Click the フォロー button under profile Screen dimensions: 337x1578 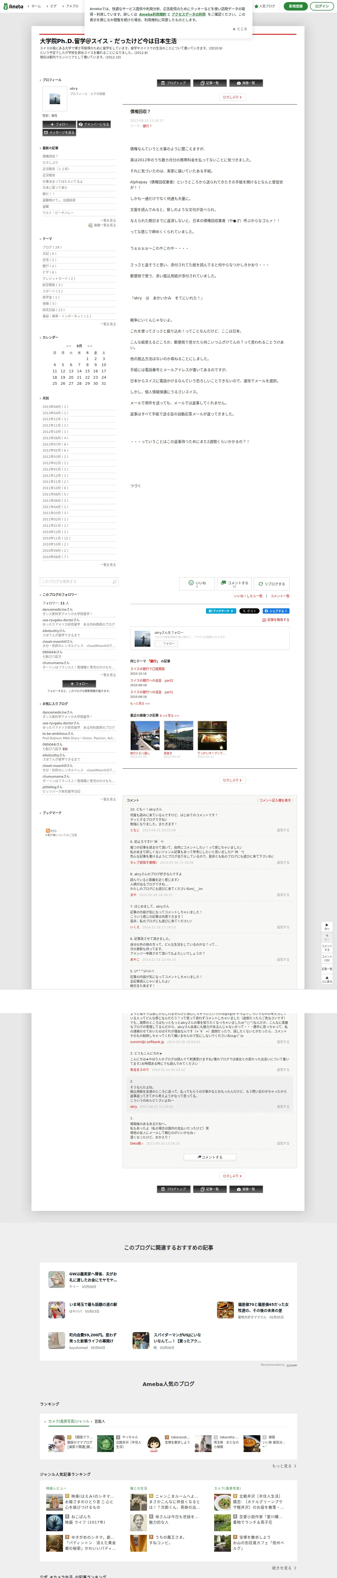pyautogui.click(x=59, y=124)
